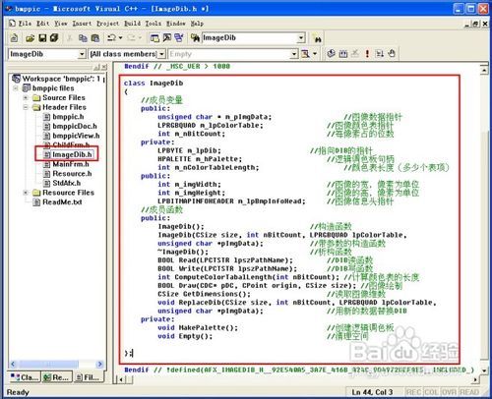
Task: Click editor horizontal scroll right arrow
Action: pyautogui.click(x=475, y=379)
